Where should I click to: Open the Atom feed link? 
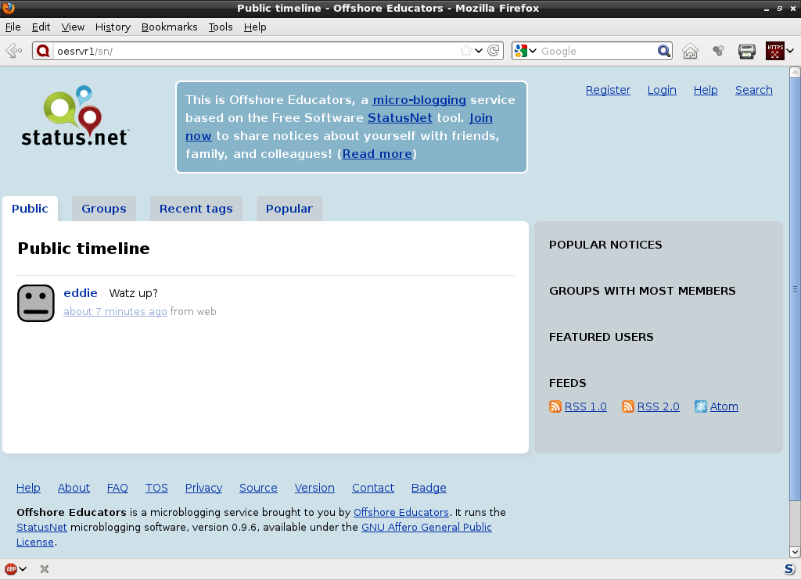coord(724,406)
